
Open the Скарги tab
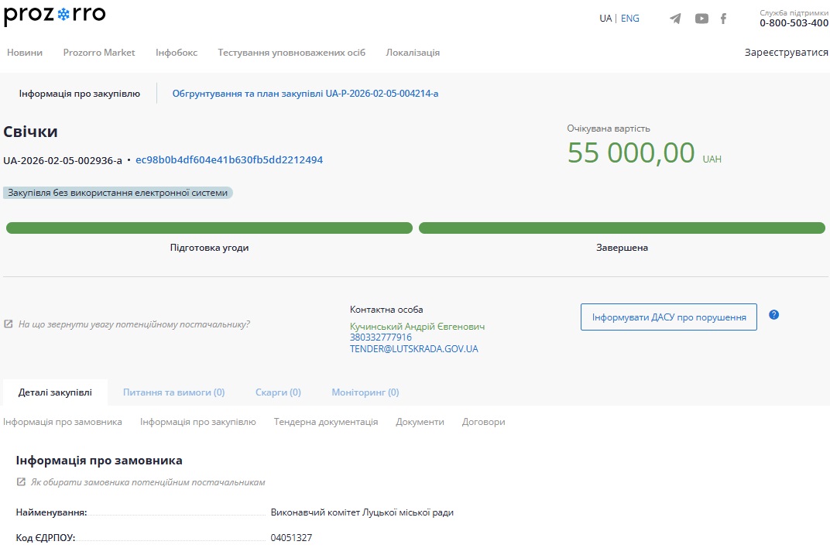[x=278, y=392]
